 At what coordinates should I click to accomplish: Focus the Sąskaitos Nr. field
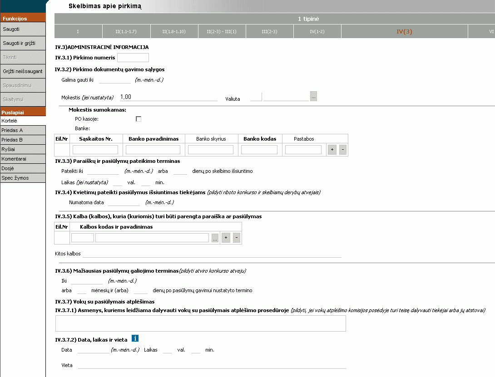pos(95,150)
